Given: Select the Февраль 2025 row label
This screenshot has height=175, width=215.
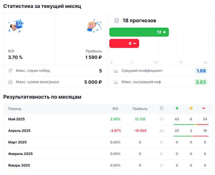Looking at the screenshot, I should click(x=20, y=154).
